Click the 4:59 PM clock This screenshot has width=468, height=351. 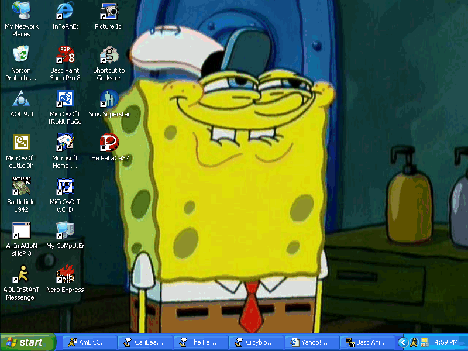[x=446, y=342]
